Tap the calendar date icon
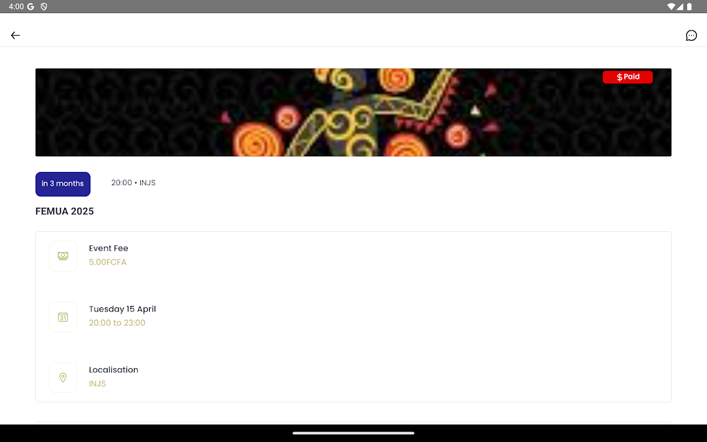Viewport: 707px width, 442px height. 63,317
